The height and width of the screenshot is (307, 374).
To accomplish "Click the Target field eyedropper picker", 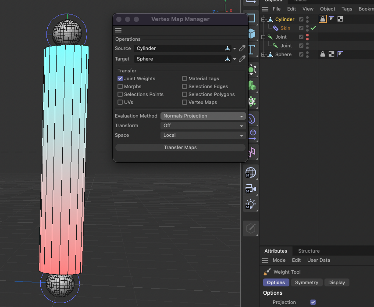I will (x=242, y=59).
